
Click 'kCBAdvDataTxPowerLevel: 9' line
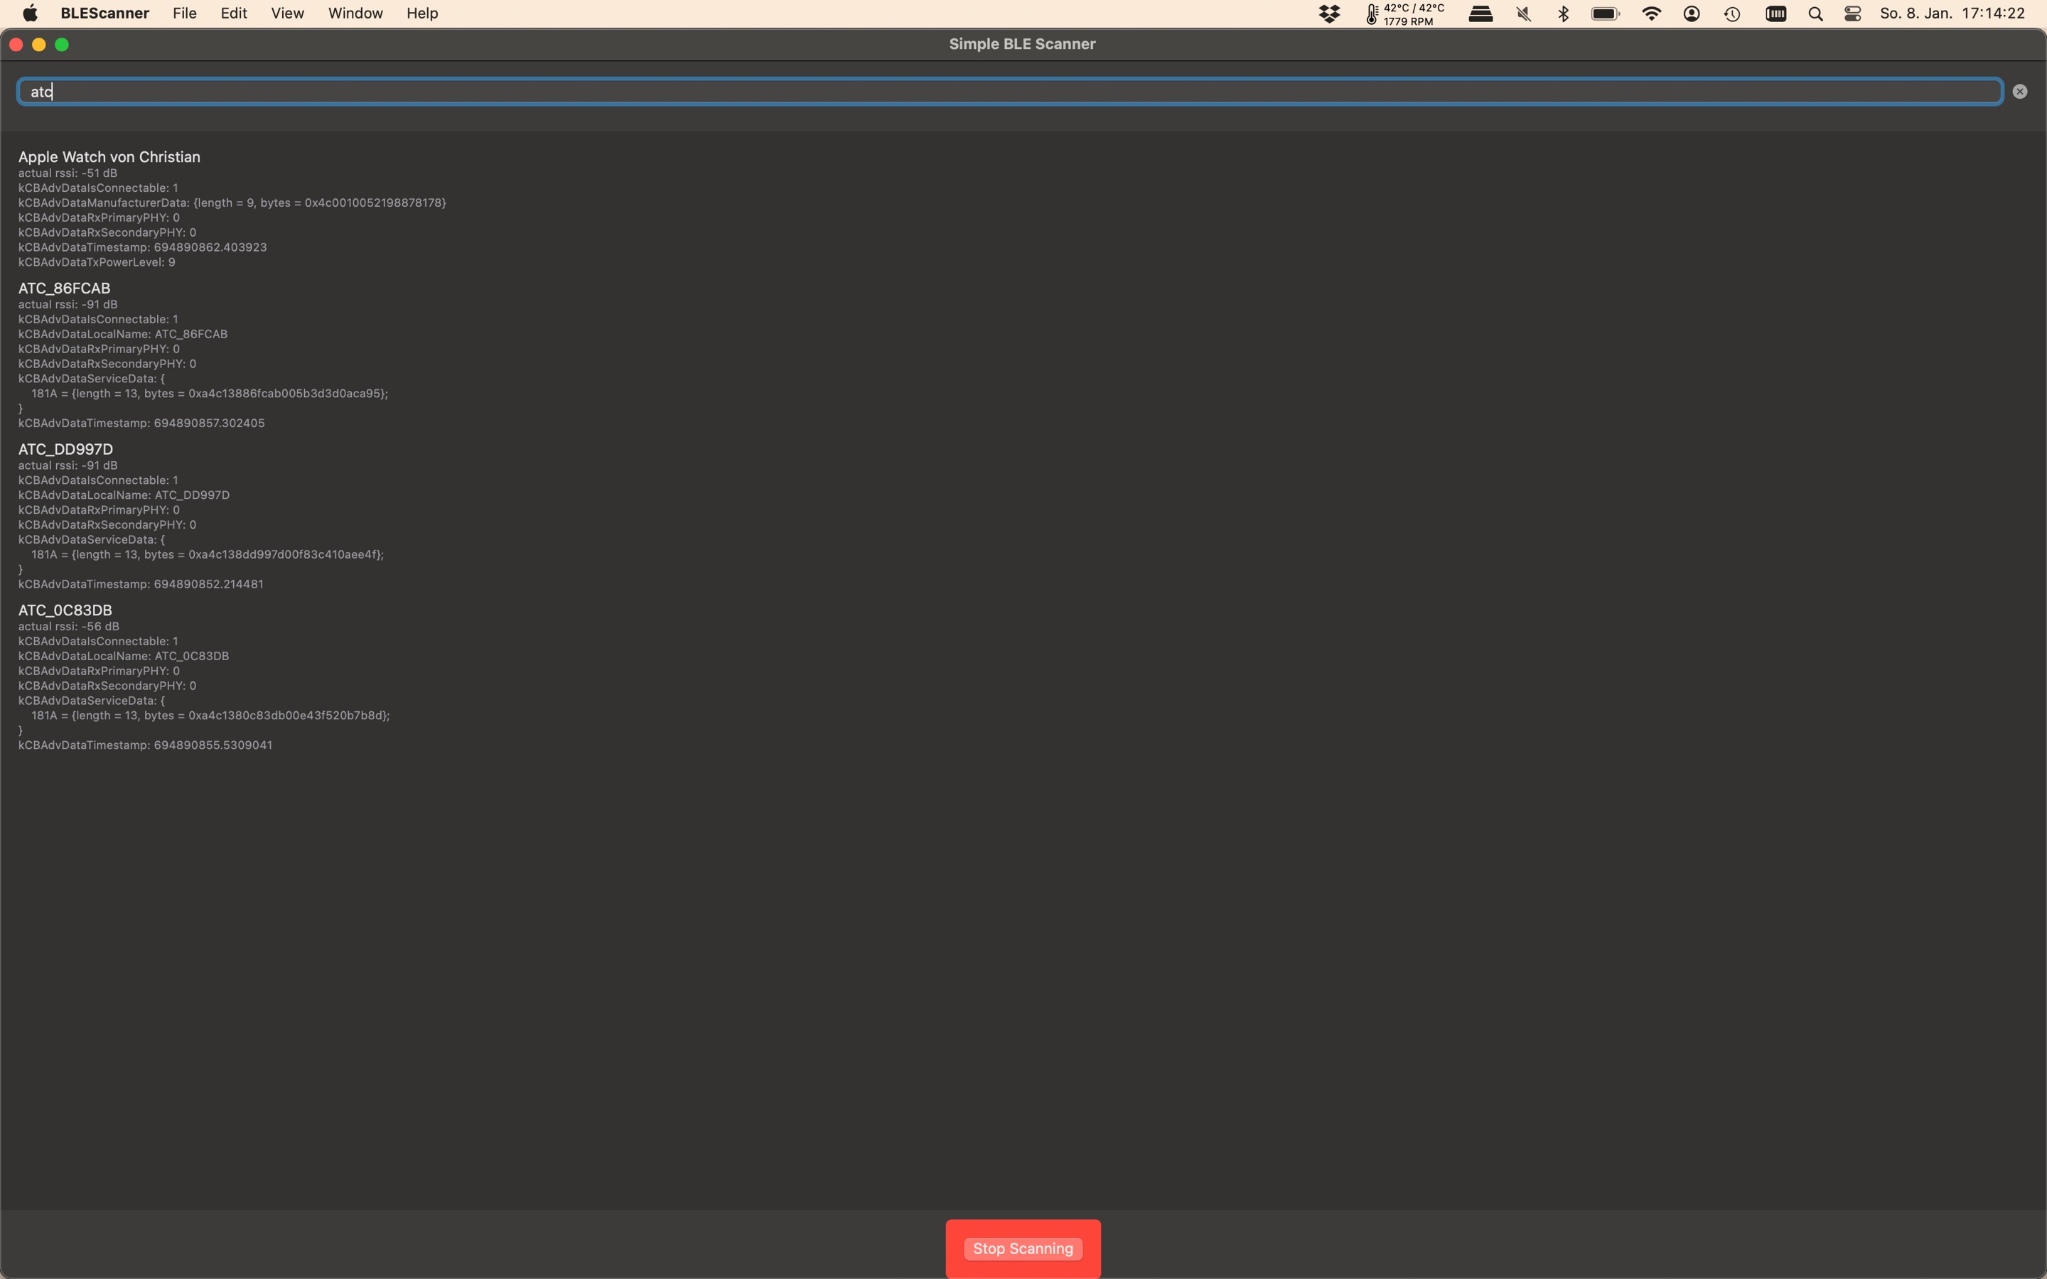[x=97, y=262]
